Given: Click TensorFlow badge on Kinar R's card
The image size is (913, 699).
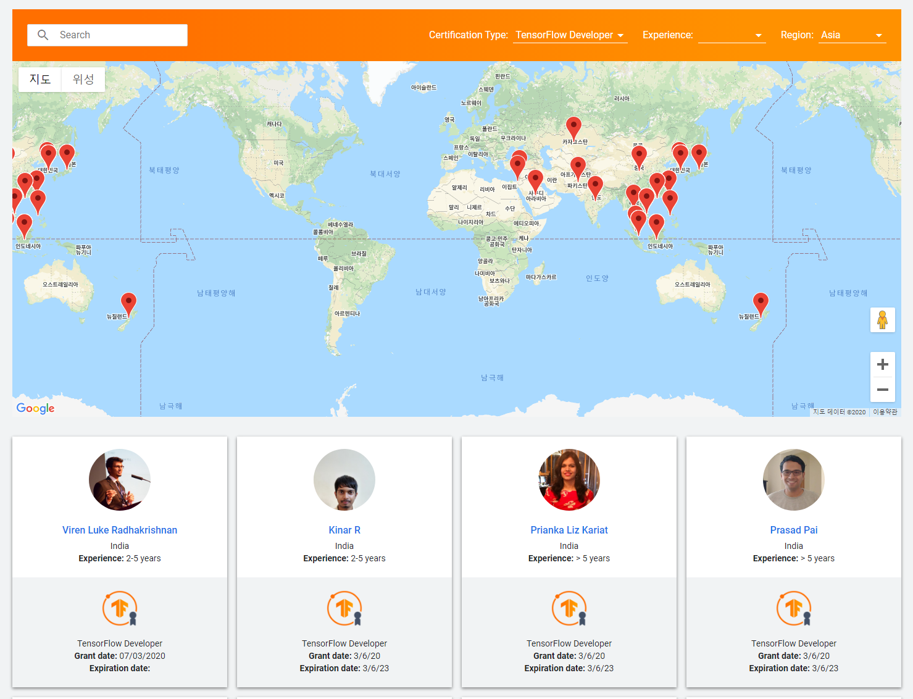Looking at the screenshot, I should pyautogui.click(x=344, y=609).
